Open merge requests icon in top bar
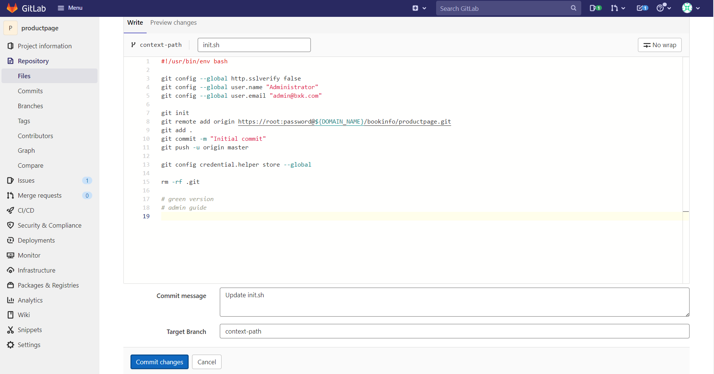Image resolution: width=714 pixels, height=374 pixels. point(614,8)
